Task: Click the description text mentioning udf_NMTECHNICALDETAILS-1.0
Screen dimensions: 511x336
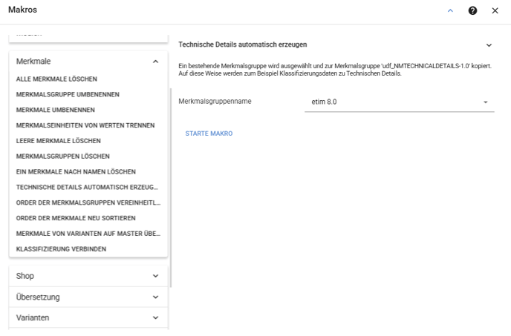Action: click(335, 70)
